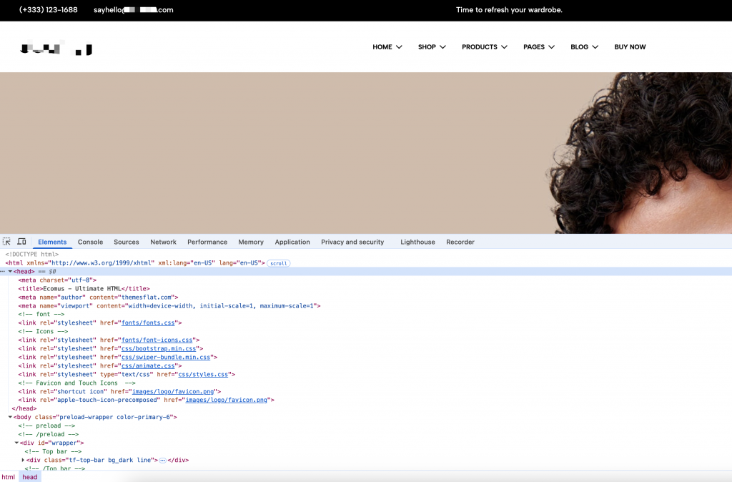Image resolution: width=732 pixels, height=482 pixels.
Task: Select the meta author themesflat.com line
Action: coord(98,297)
